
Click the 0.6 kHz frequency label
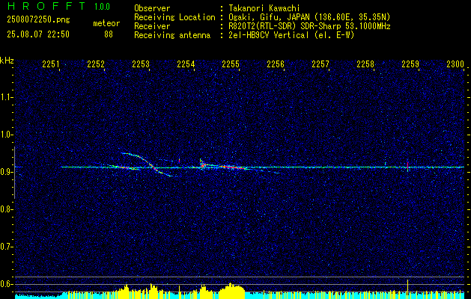coord(6,284)
